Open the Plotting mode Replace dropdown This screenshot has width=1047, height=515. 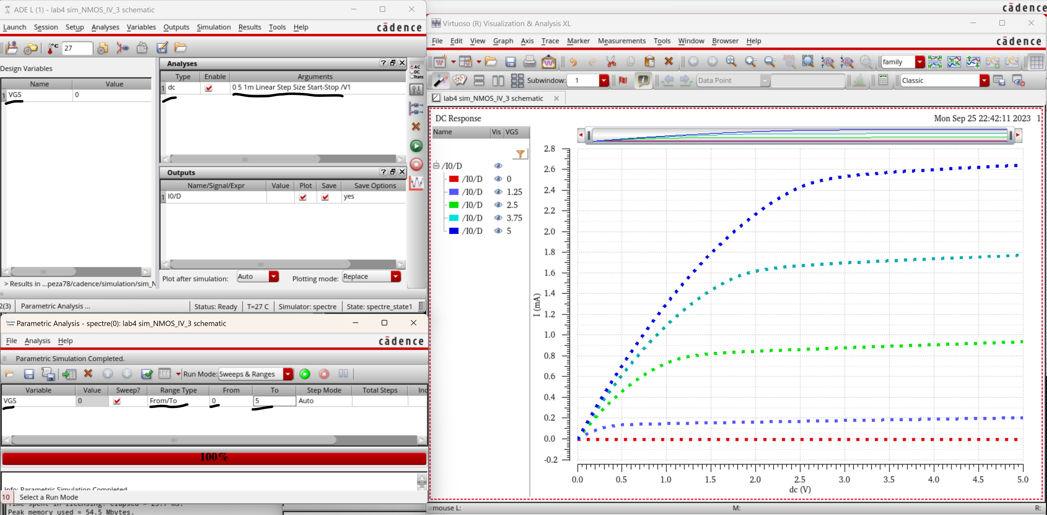(x=395, y=276)
